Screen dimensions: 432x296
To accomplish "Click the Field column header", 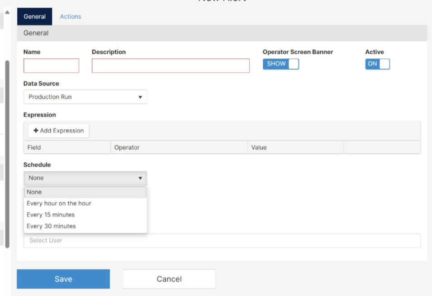I will [67, 147].
